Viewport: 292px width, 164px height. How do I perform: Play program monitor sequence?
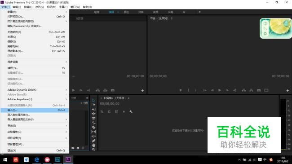pos(220,90)
